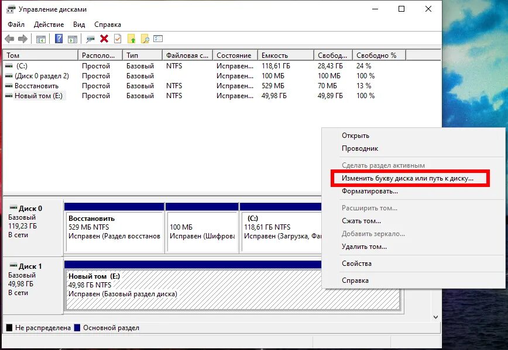Click the Forward arrow toolbar icon
Viewport: 508px width, 350px height.
click(23, 39)
